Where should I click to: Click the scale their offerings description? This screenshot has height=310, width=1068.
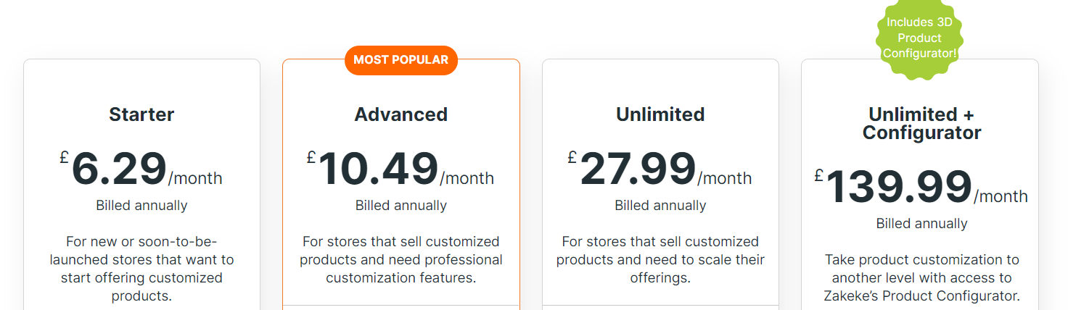660,259
